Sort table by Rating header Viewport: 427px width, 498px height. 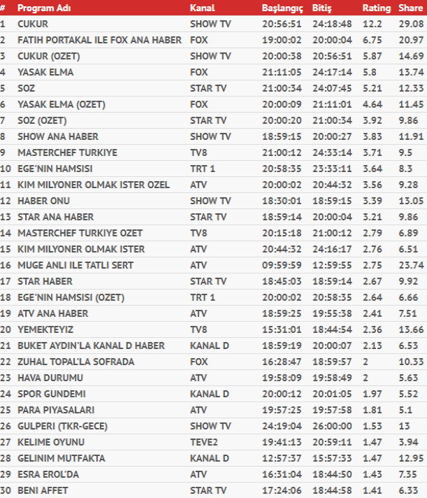tap(376, 8)
